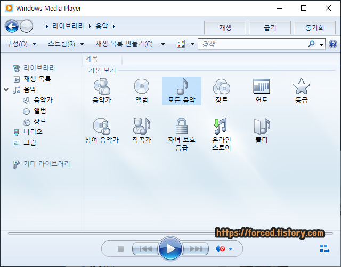Select 음악 in the navigation tree

tap(25, 89)
